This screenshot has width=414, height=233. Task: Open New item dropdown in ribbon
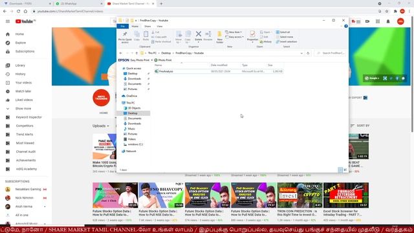[234, 32]
